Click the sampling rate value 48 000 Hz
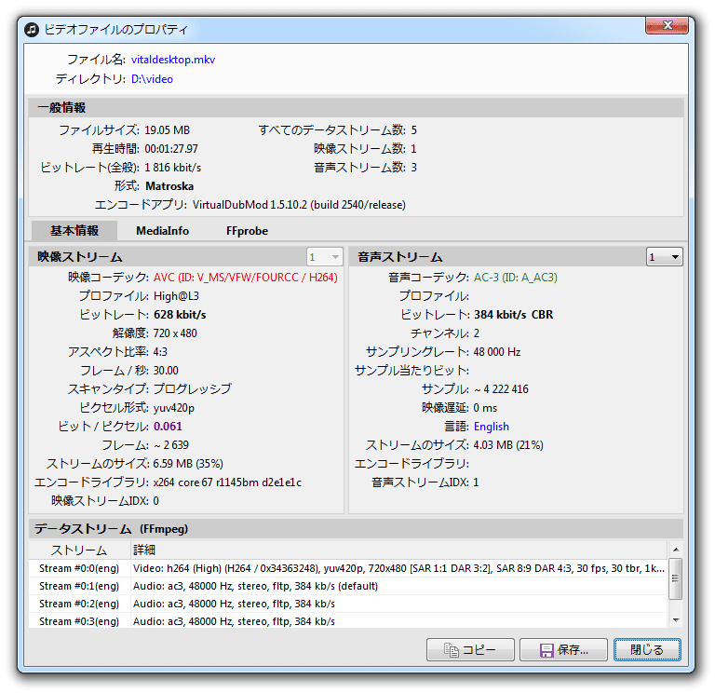715x693 pixels. 497,352
